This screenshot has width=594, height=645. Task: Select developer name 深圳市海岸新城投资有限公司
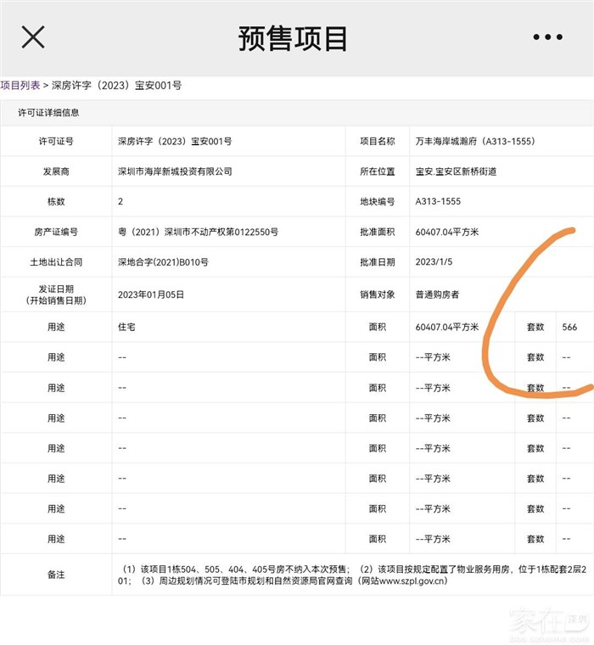coord(175,171)
